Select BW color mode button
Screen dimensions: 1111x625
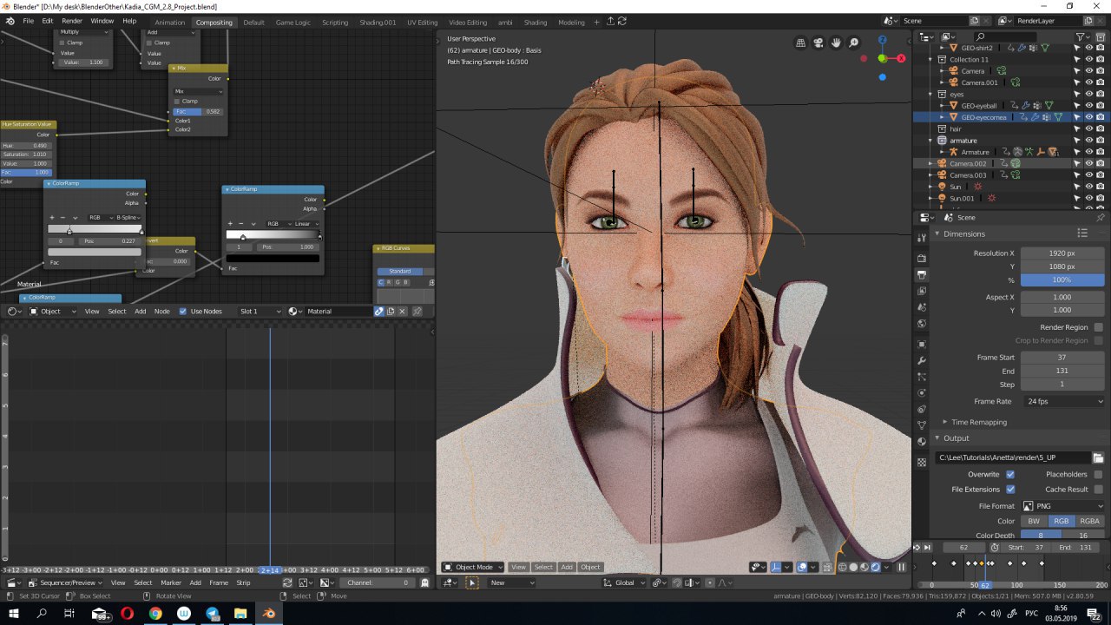point(1034,521)
